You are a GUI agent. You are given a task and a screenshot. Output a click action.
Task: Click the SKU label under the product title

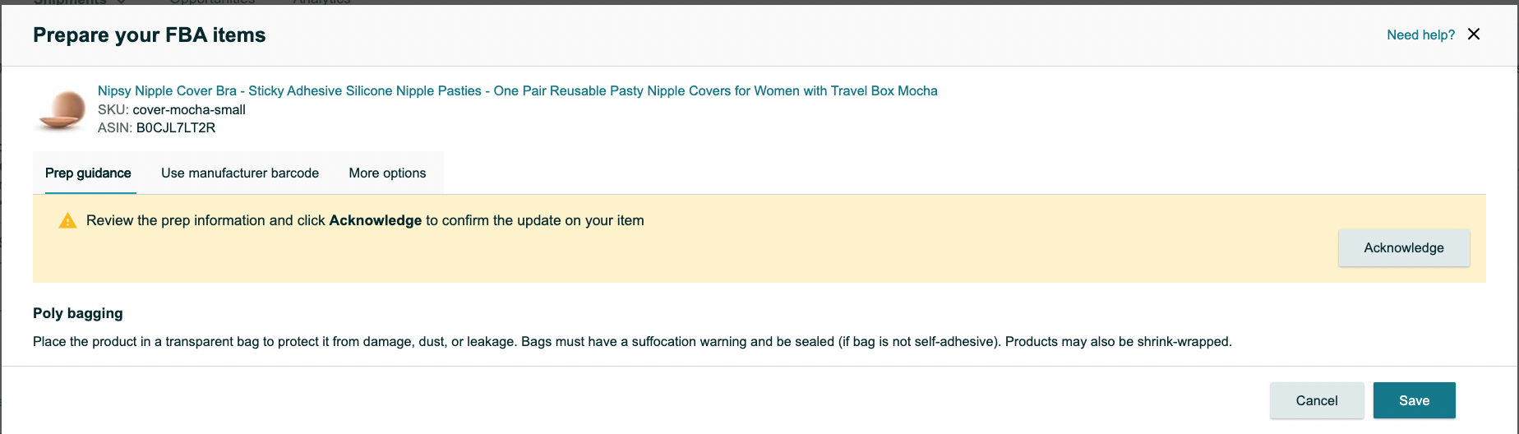point(113,109)
